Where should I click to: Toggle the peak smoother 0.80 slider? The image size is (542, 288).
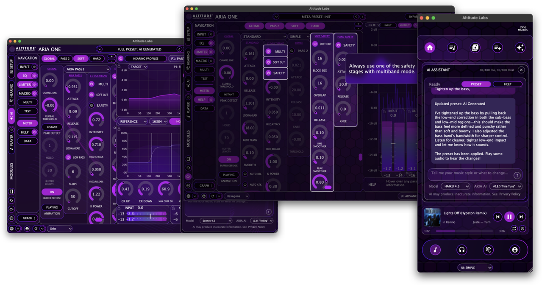(x=320, y=182)
